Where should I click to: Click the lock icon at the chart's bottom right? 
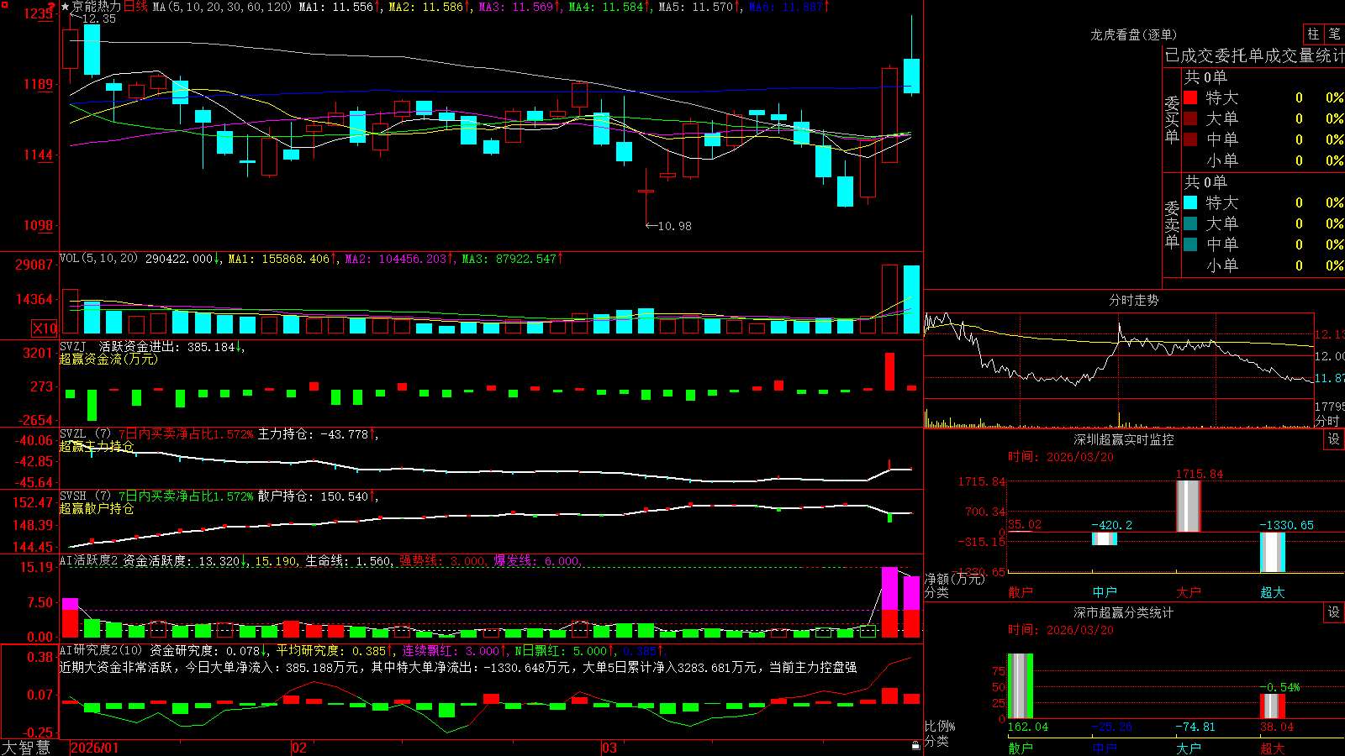[x=916, y=746]
